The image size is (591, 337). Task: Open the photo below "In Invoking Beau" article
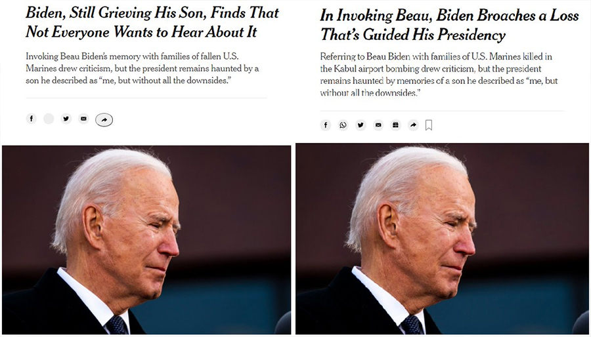[441, 239]
